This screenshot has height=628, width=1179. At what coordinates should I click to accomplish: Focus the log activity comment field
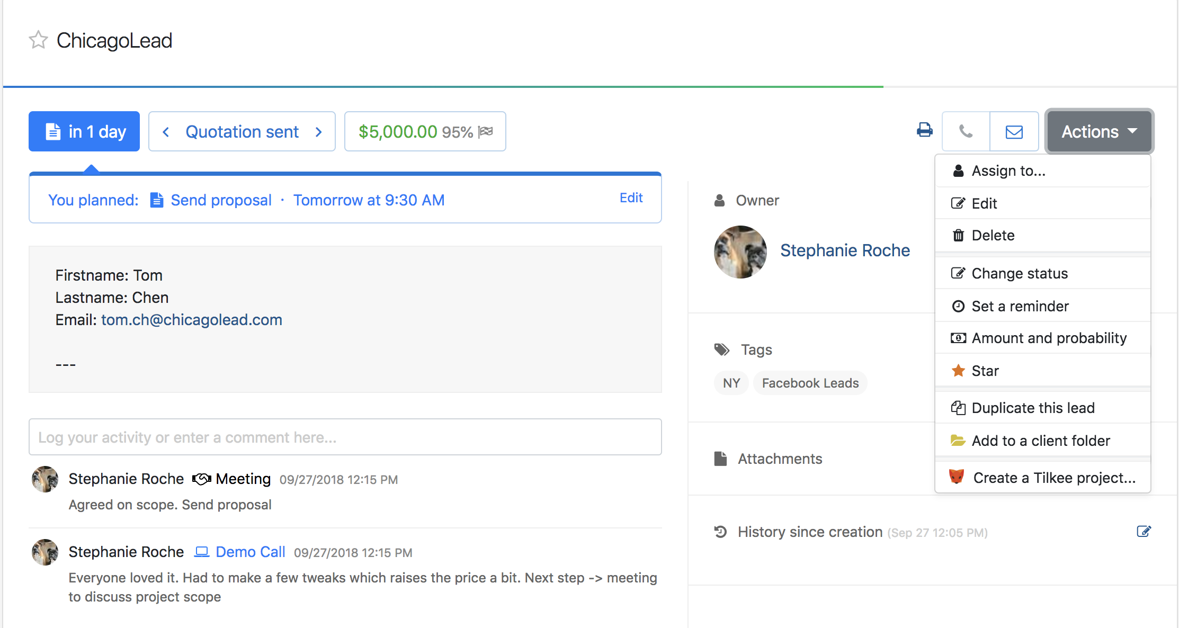[x=345, y=437]
